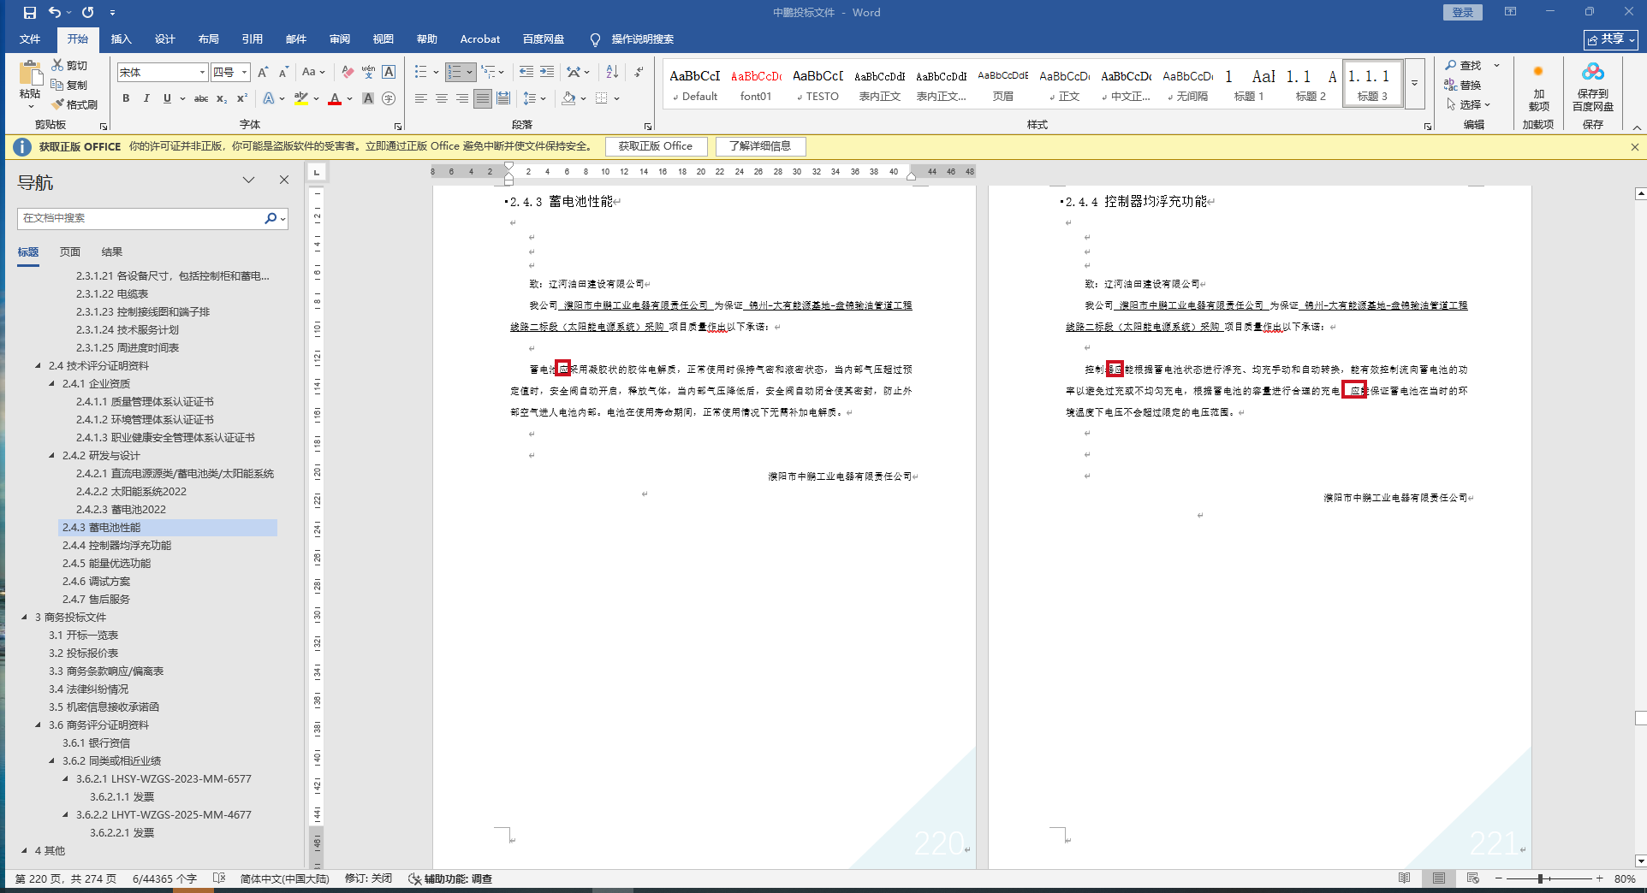Open the 页面 tab in navigation pane

[x=70, y=252]
